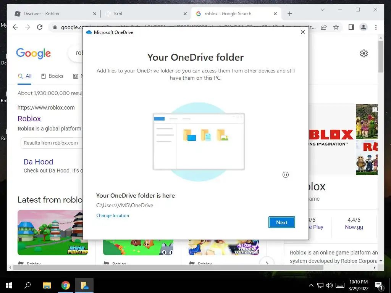Go back in Chrome
391x293 pixels.
coord(15,27)
